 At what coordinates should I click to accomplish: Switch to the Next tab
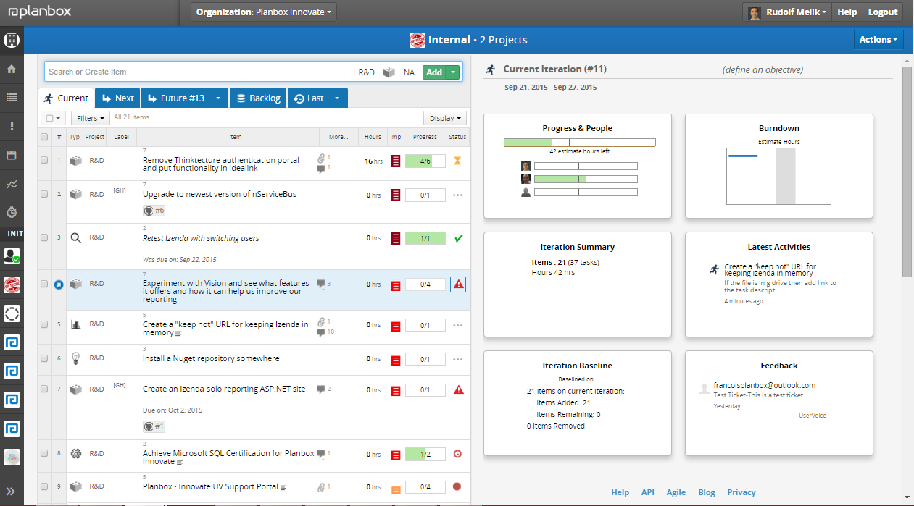[118, 98]
